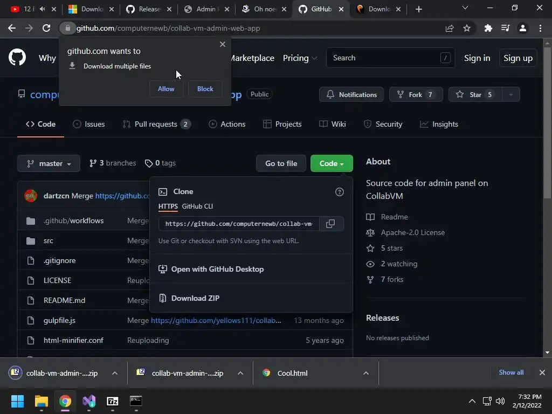
Task: Allow multiple file downloads
Action: [166, 89]
